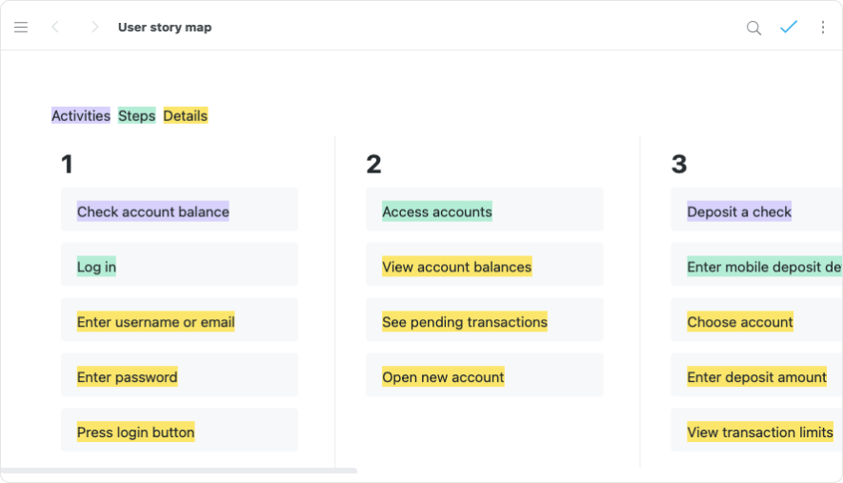Click the Enter username or email card
Viewport: 843px width, 483px height.
(179, 322)
